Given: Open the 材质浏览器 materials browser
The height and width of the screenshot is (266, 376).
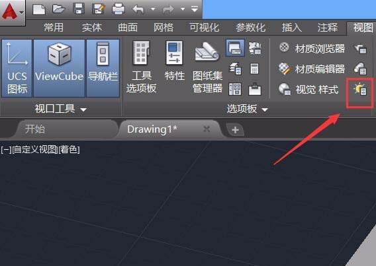Looking at the screenshot, I should [312, 48].
